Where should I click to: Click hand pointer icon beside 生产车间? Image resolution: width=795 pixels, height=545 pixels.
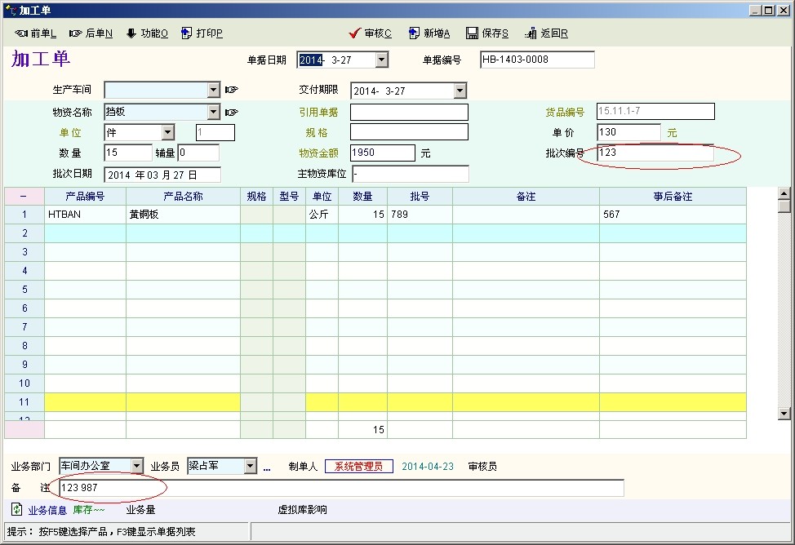(232, 90)
